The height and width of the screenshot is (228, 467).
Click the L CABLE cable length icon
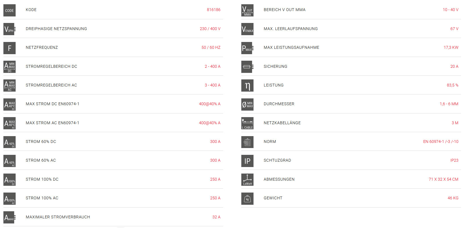(247, 123)
